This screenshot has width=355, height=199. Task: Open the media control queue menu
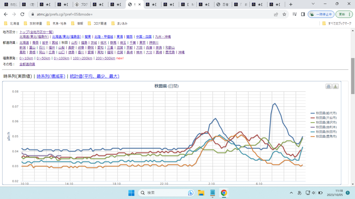(x=294, y=14)
